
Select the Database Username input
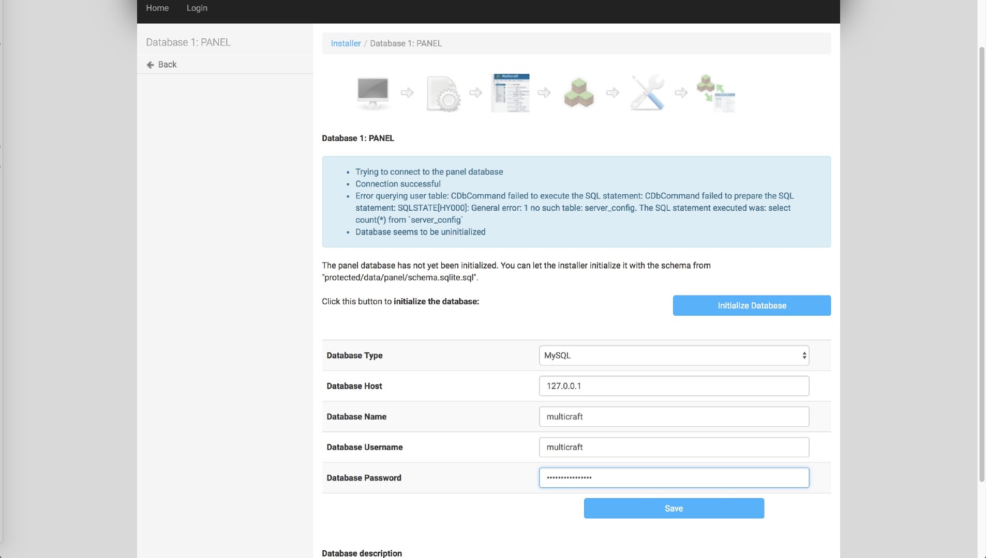pos(674,447)
